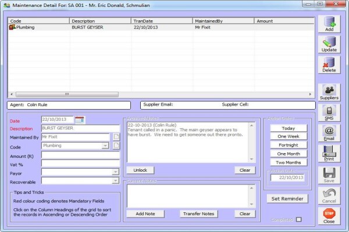The width and height of the screenshot is (349, 232).
Task: Click the Maintained By field Mr Fixit
Action: pyautogui.click(x=76, y=137)
